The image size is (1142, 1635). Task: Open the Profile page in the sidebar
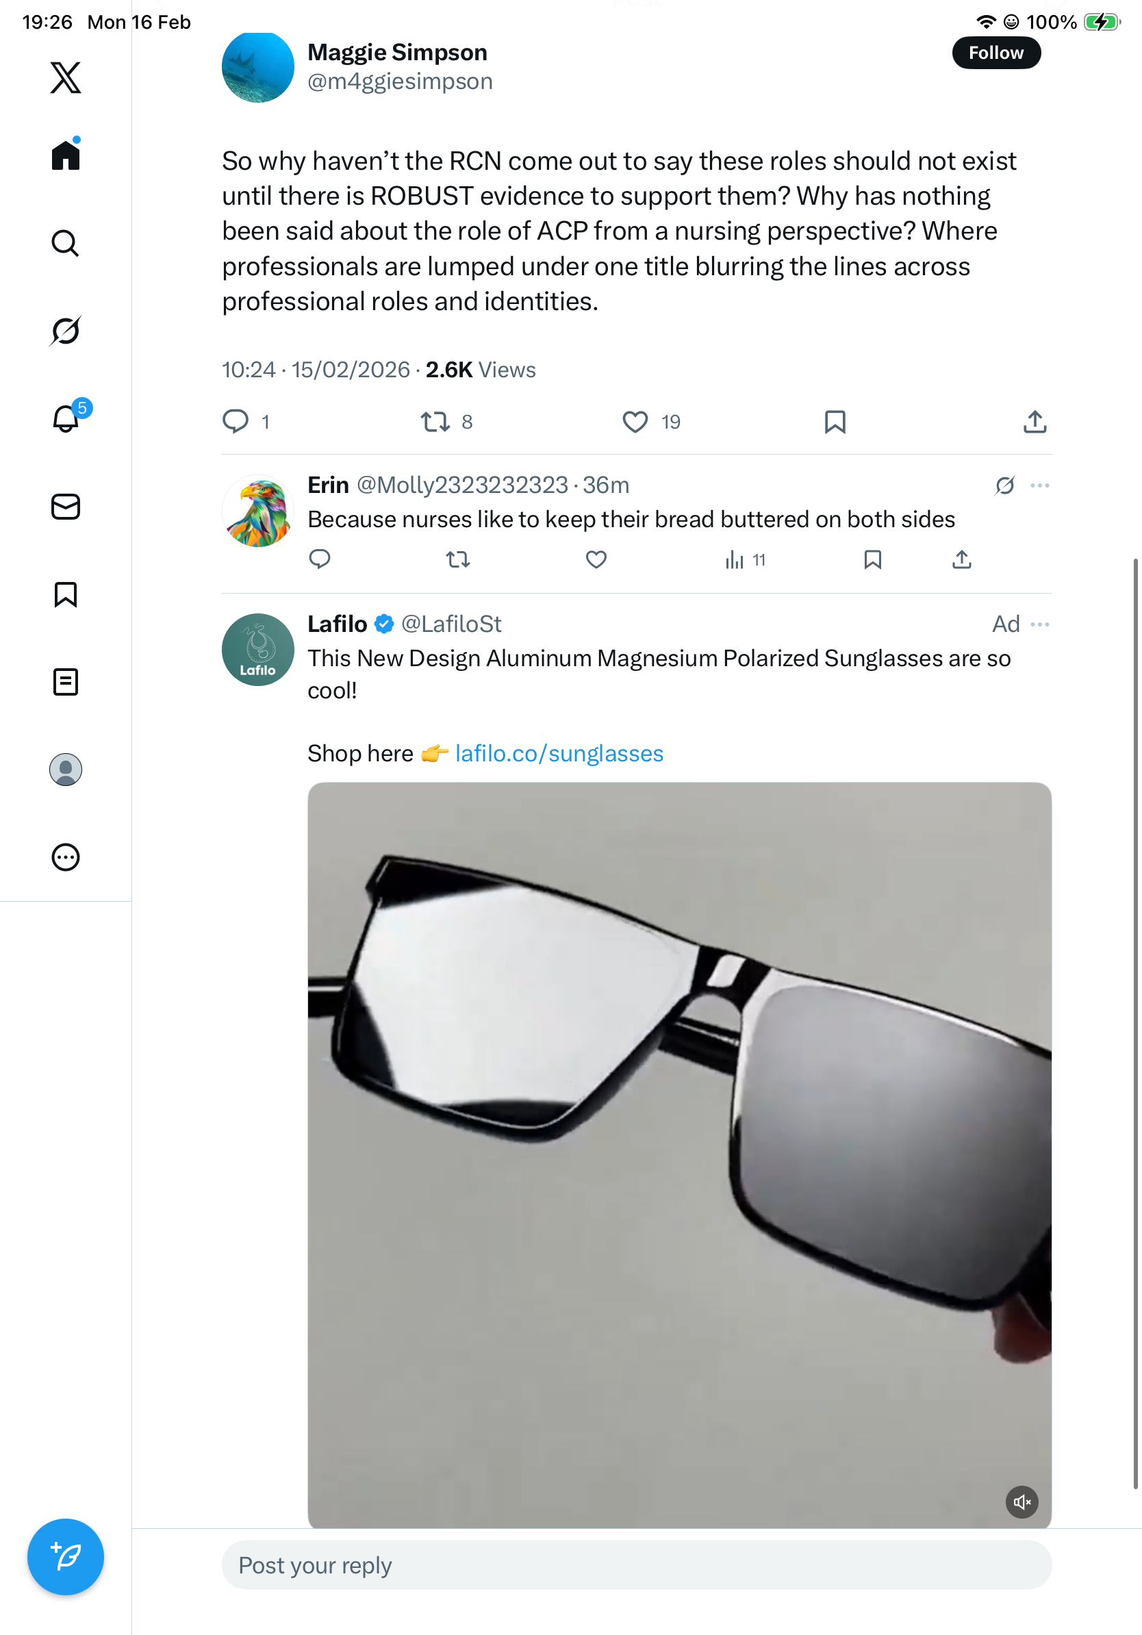pos(66,769)
